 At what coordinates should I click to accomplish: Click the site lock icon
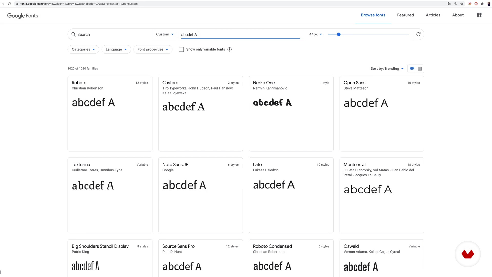pyautogui.click(x=17, y=4)
